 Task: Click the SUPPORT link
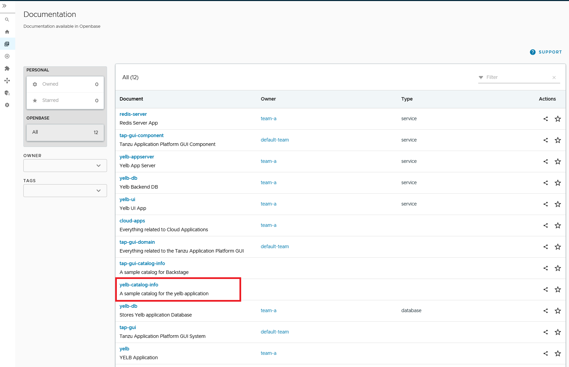[549, 52]
